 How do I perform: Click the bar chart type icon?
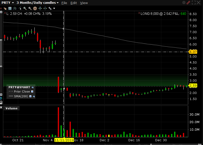point(14,8)
